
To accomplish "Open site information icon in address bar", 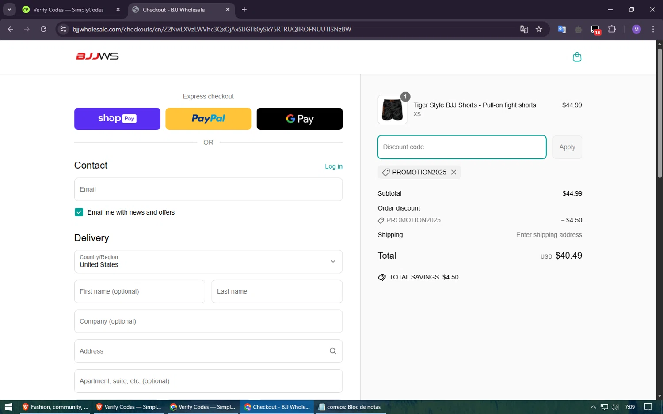I will (63, 29).
